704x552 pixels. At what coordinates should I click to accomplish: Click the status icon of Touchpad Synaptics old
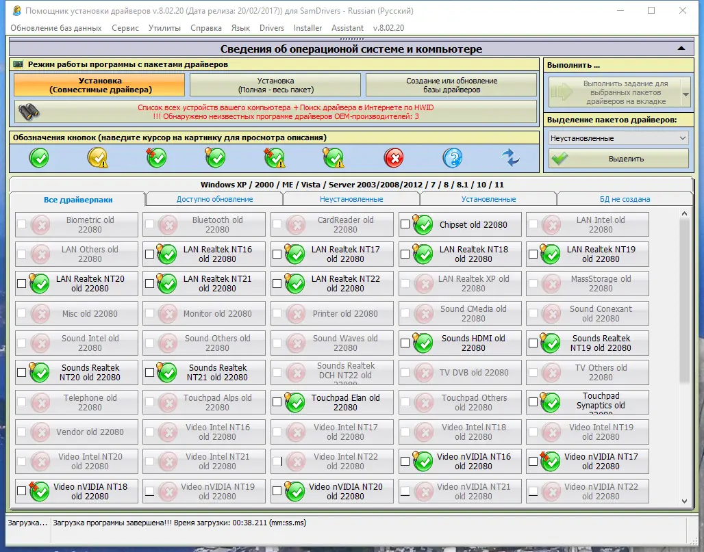pos(550,402)
